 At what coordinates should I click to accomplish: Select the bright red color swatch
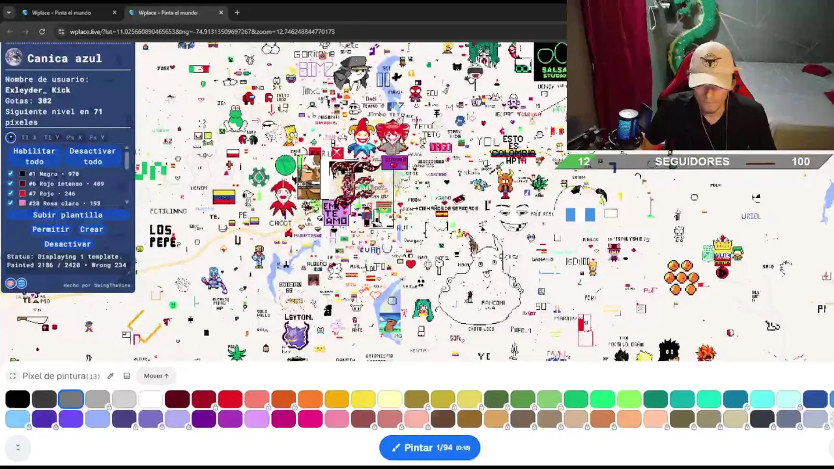(x=230, y=399)
